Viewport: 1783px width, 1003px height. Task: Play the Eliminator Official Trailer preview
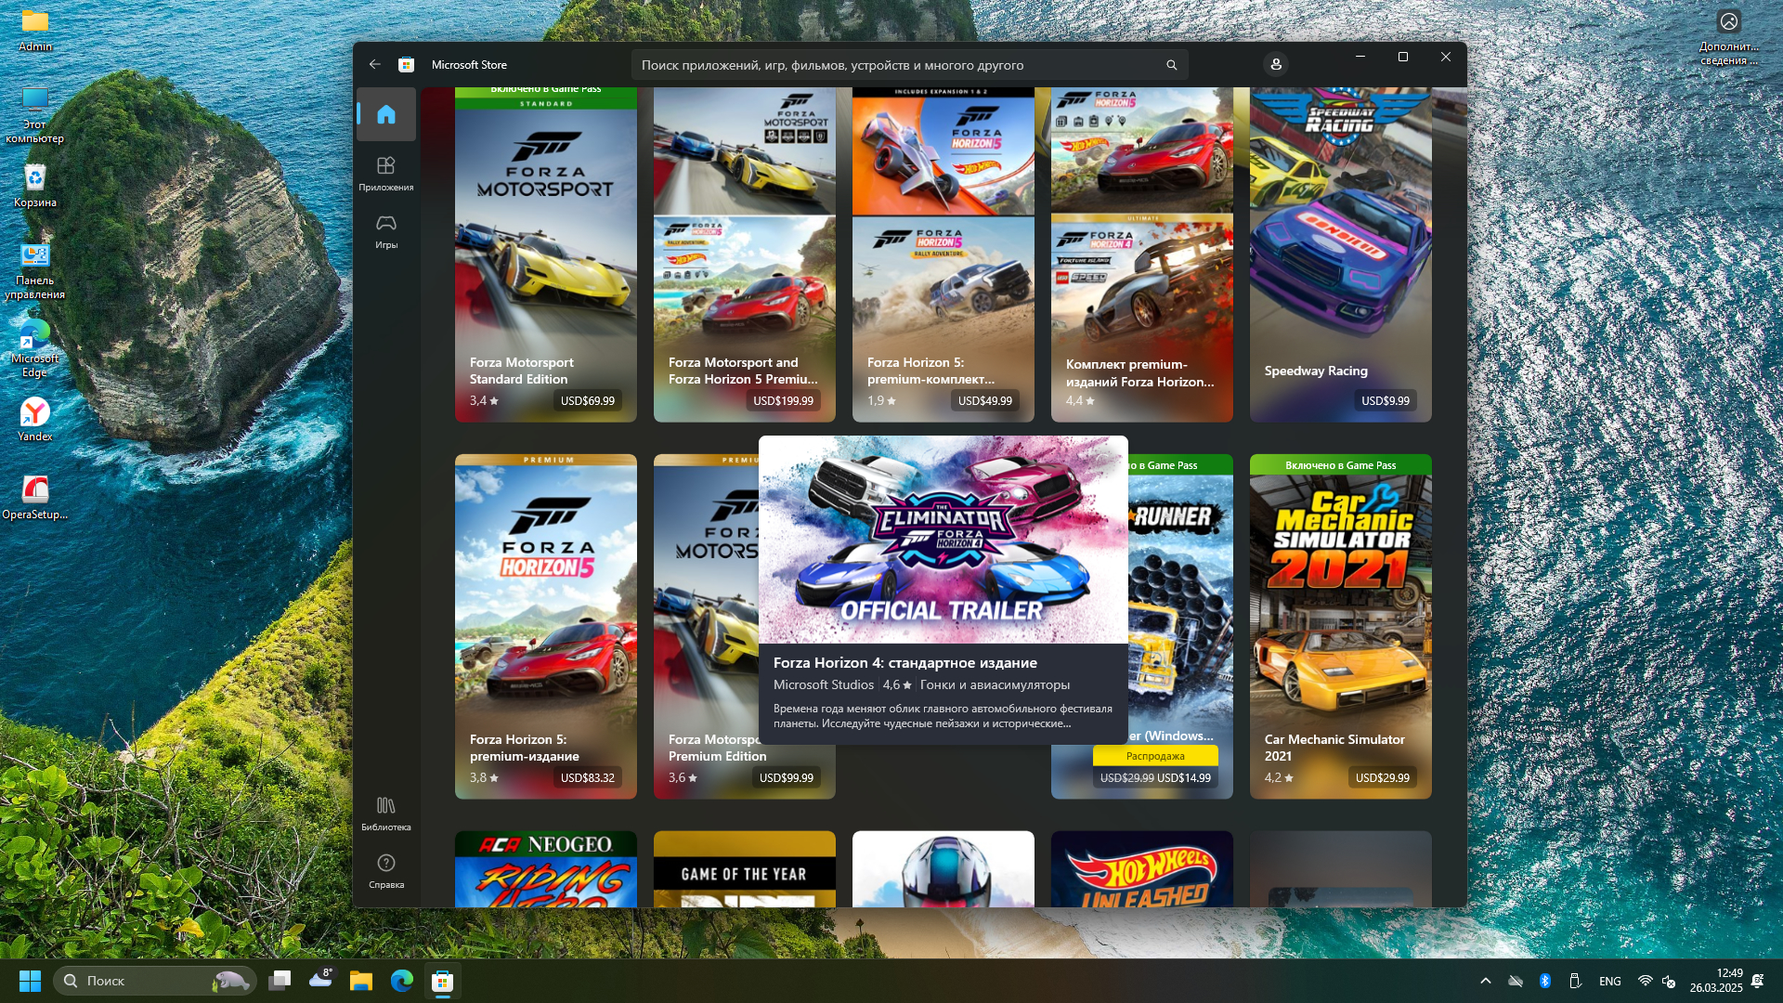[943, 540]
